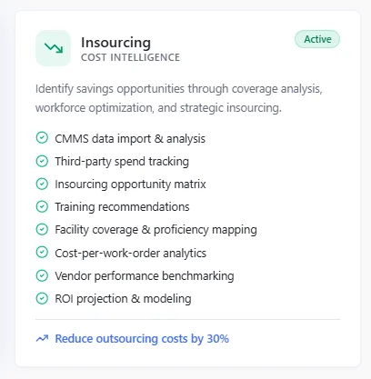Select CMMS data import & analysis text

point(130,139)
